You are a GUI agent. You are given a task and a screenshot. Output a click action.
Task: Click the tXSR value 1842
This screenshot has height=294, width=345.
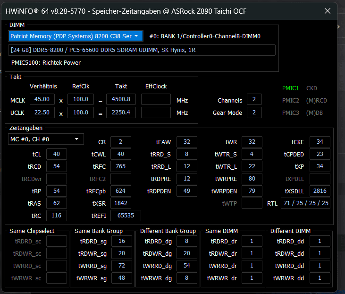pos(120,203)
